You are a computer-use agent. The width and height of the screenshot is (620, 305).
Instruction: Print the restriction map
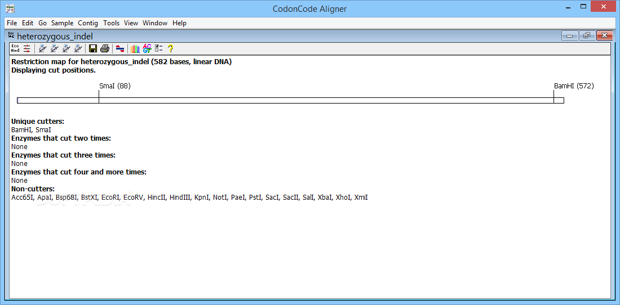tap(104, 48)
